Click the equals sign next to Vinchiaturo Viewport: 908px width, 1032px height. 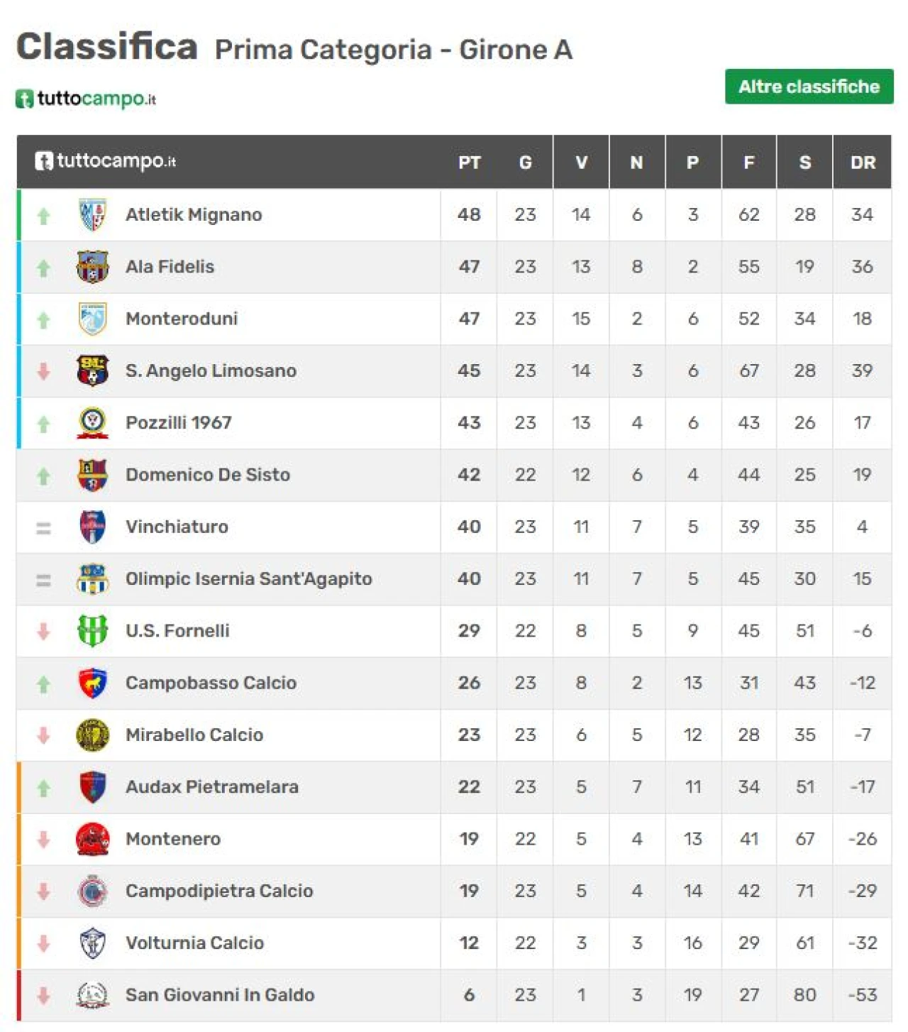coord(43,527)
